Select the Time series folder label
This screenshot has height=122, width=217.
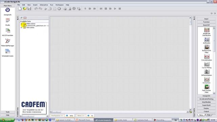click(x=30, y=28)
